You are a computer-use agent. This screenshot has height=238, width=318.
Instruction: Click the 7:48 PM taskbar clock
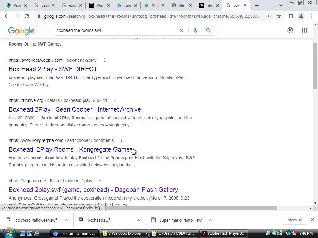click(306, 233)
